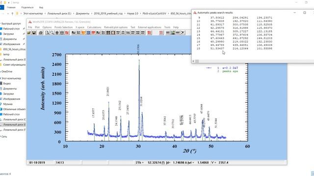Click the SIG toolbar icon

click(x=128, y=33)
